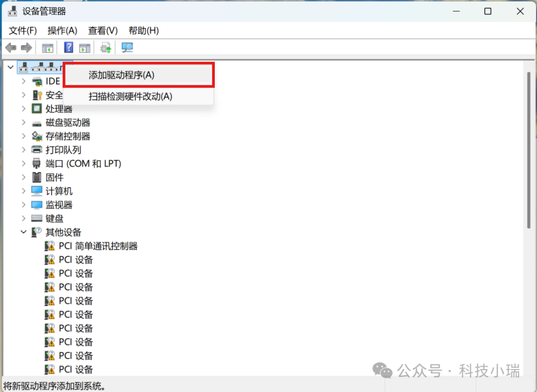Open the 文件(F) menu

[x=22, y=30]
